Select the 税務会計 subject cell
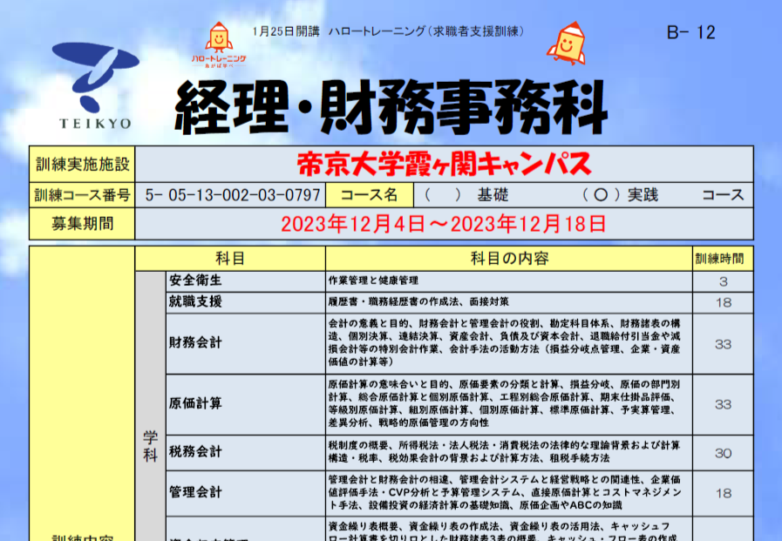Screen dimensions: 782x541 coord(245,452)
